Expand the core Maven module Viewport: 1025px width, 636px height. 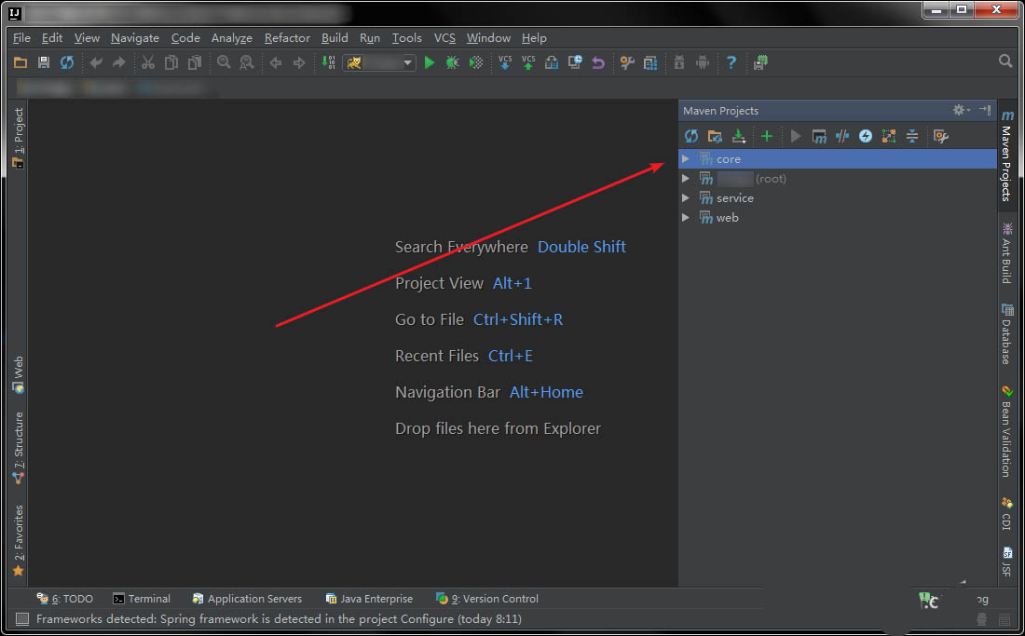pyautogui.click(x=685, y=158)
